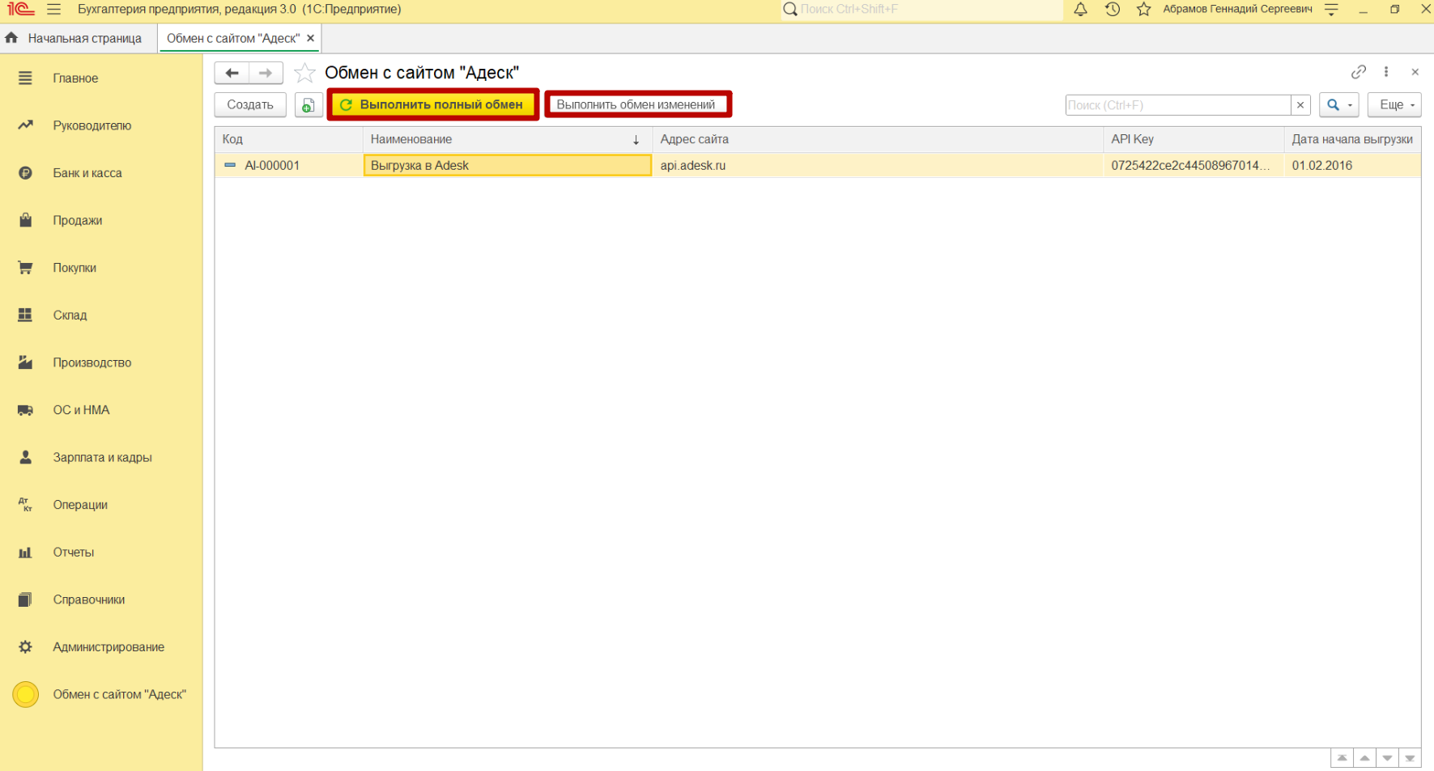Screen dimensions: 1434x771
Task: Open favorites star in title bar
Action: pyautogui.click(x=1143, y=10)
